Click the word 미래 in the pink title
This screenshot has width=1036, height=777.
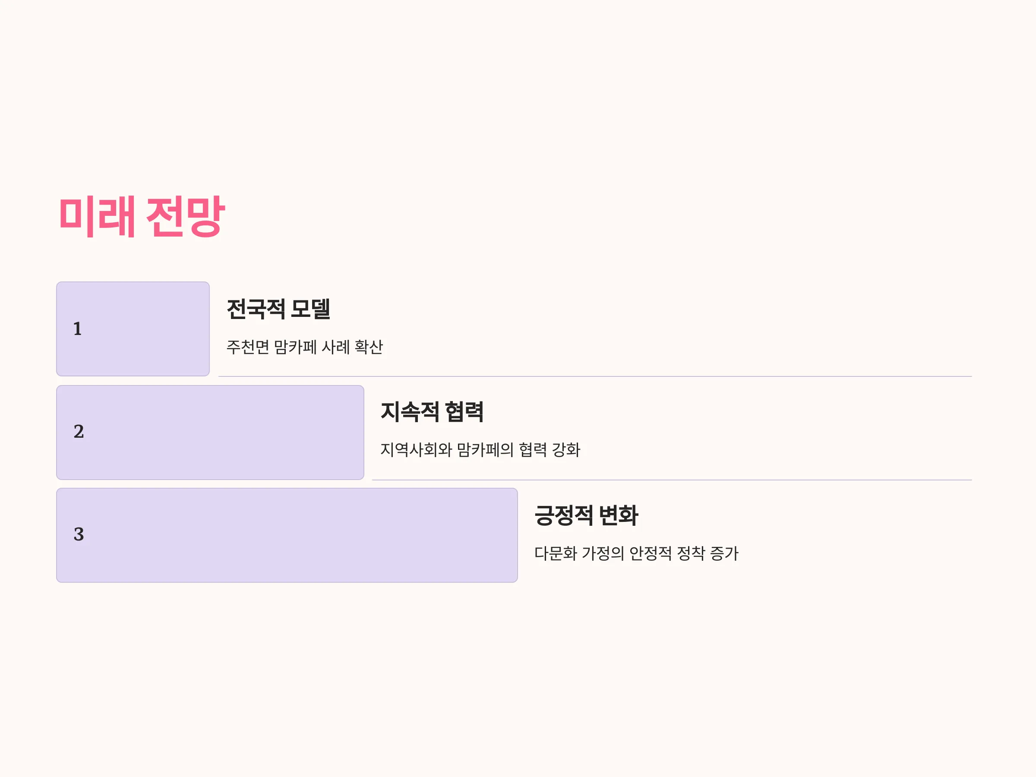coord(97,216)
